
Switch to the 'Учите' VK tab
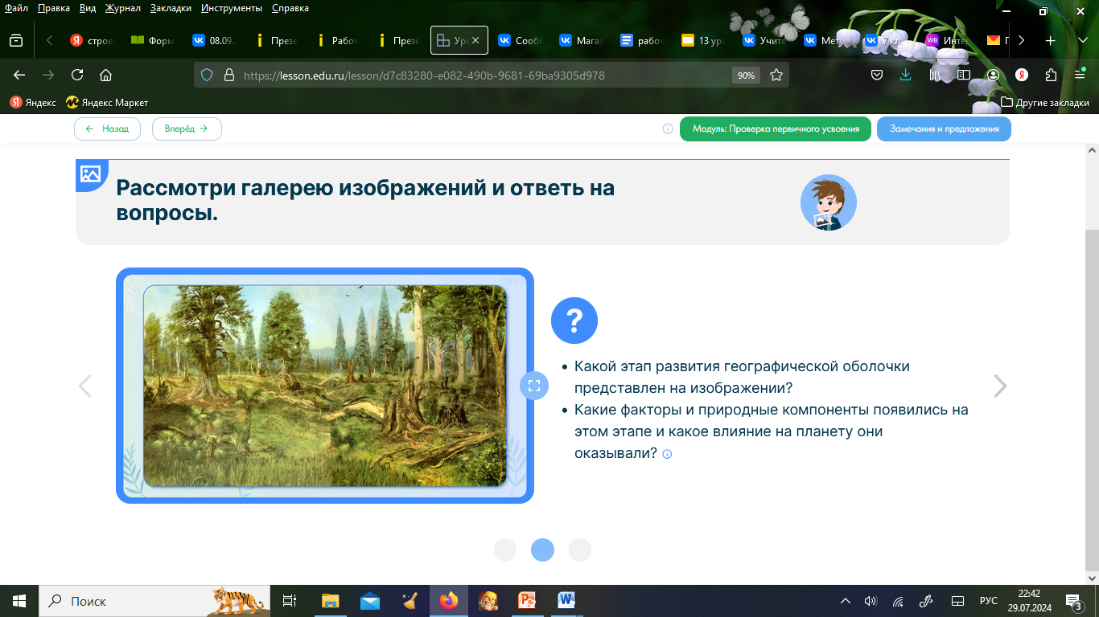[765, 40]
